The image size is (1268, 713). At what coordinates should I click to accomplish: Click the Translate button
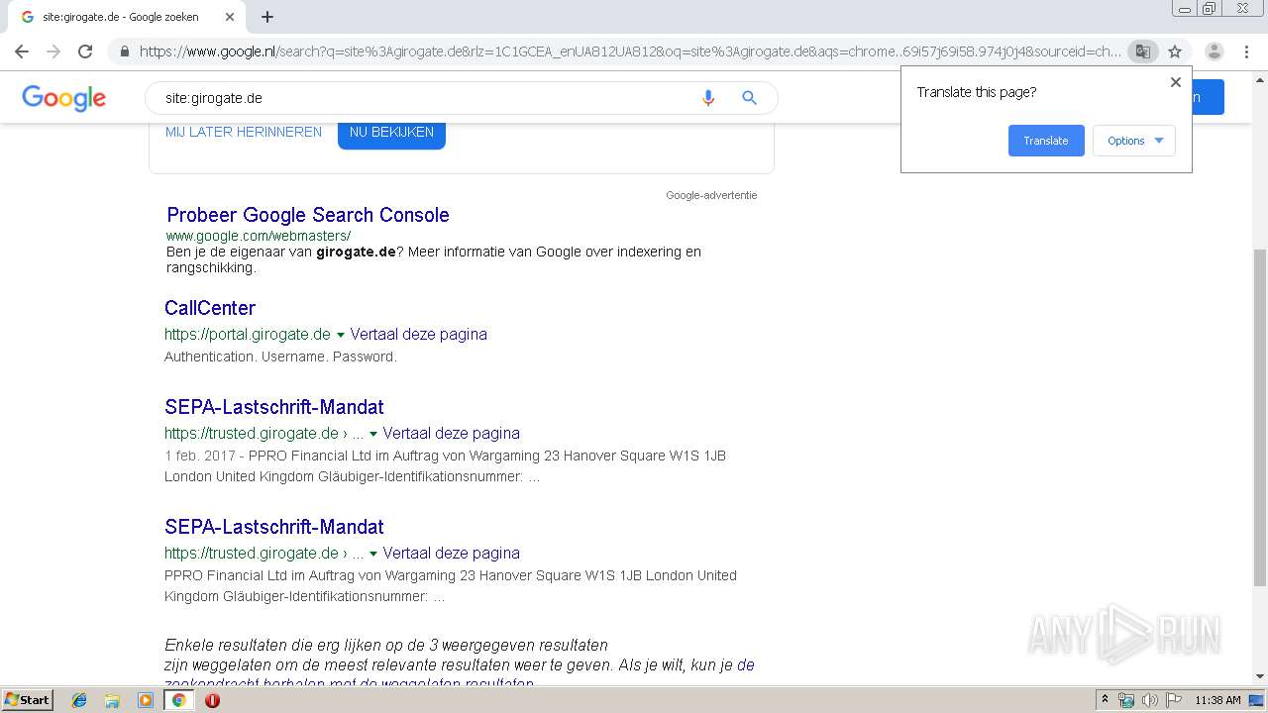point(1046,141)
